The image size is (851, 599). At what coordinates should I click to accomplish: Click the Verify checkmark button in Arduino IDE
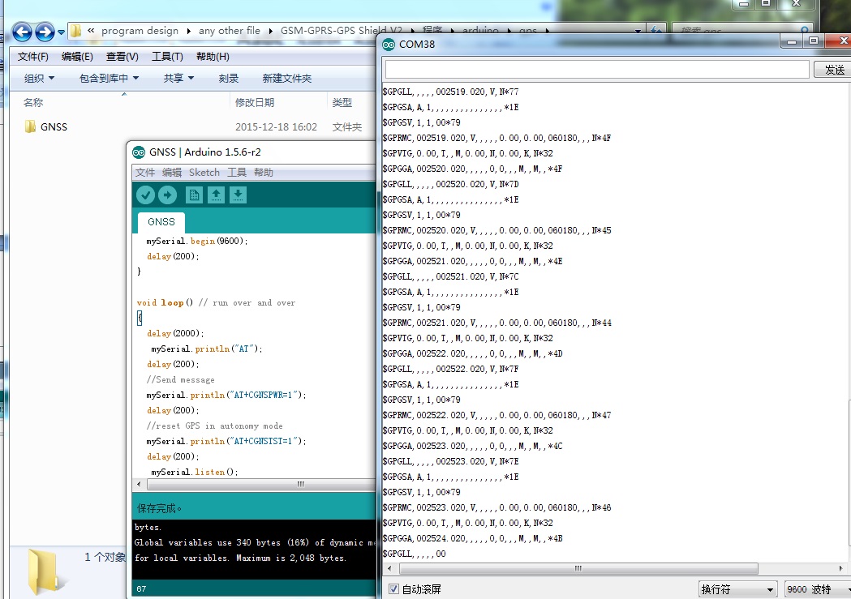coord(145,195)
